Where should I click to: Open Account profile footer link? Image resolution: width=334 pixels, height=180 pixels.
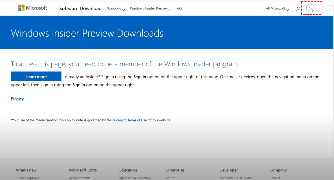pos(80,178)
